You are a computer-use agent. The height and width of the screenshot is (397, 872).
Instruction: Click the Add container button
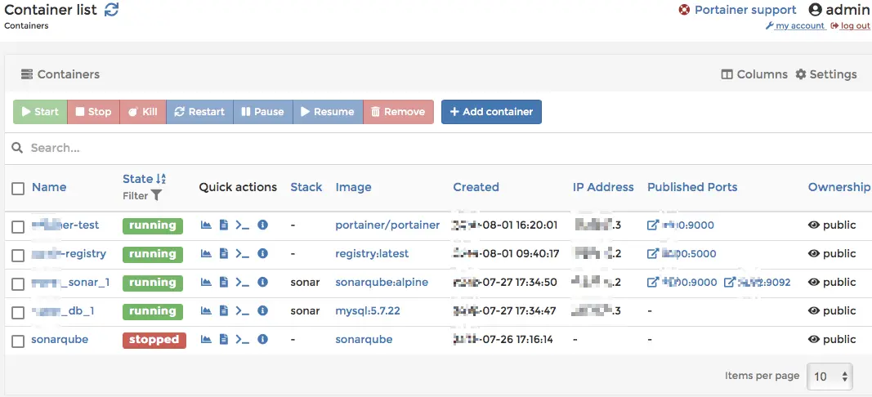[x=492, y=112]
